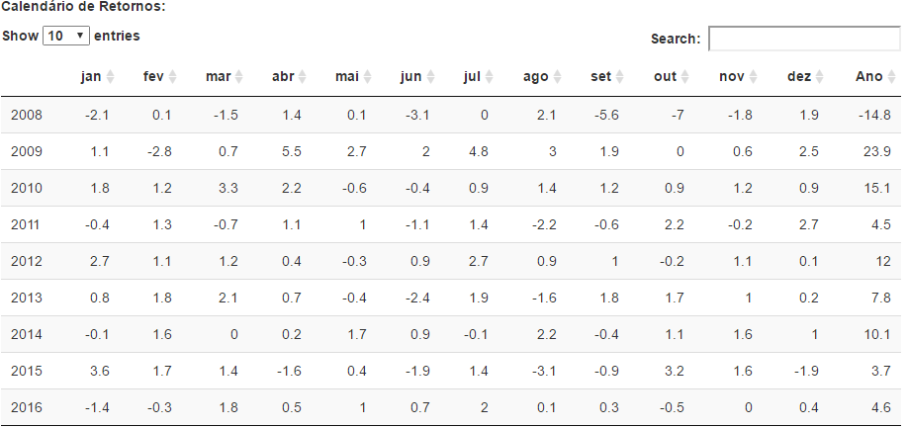The width and height of the screenshot is (908, 428).
Task: Click the sort arrows icon beside dez
Action: 821,77
